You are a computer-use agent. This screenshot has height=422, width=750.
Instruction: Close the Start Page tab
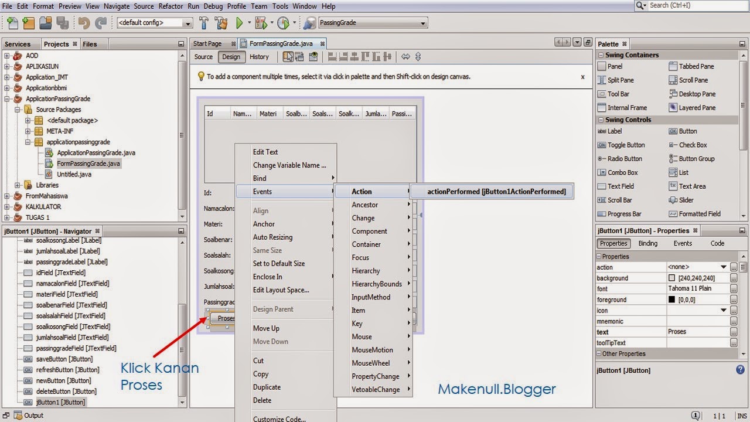click(233, 43)
